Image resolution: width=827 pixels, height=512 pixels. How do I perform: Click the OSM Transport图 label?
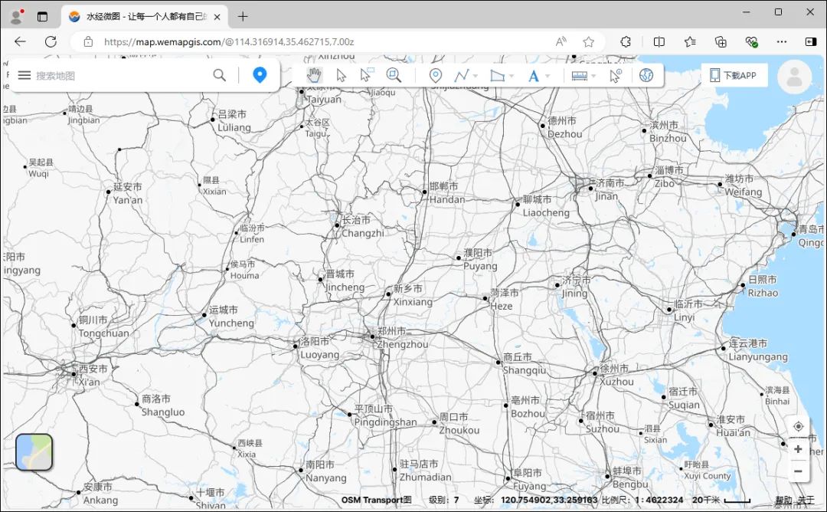[376, 500]
